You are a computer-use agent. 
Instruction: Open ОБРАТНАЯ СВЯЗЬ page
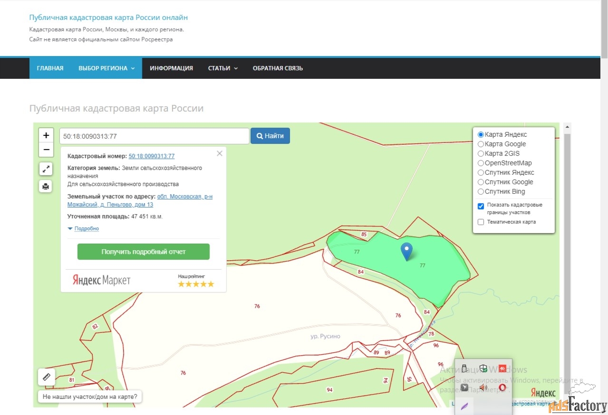click(x=278, y=68)
